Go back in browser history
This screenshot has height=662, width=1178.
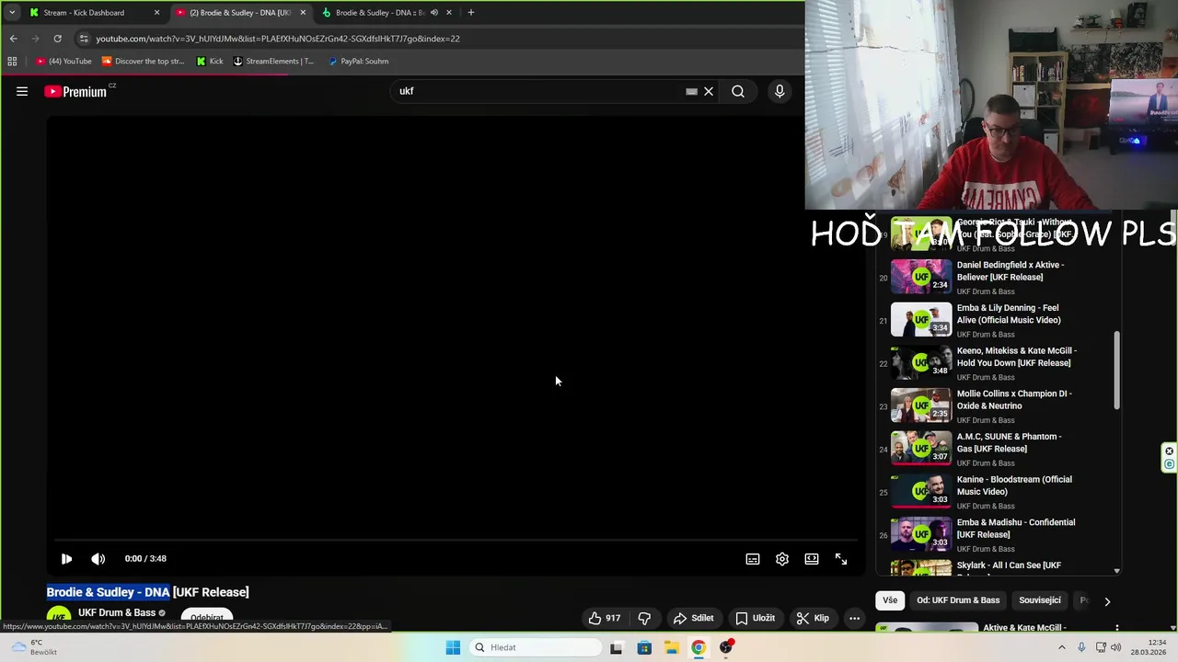[x=13, y=39]
